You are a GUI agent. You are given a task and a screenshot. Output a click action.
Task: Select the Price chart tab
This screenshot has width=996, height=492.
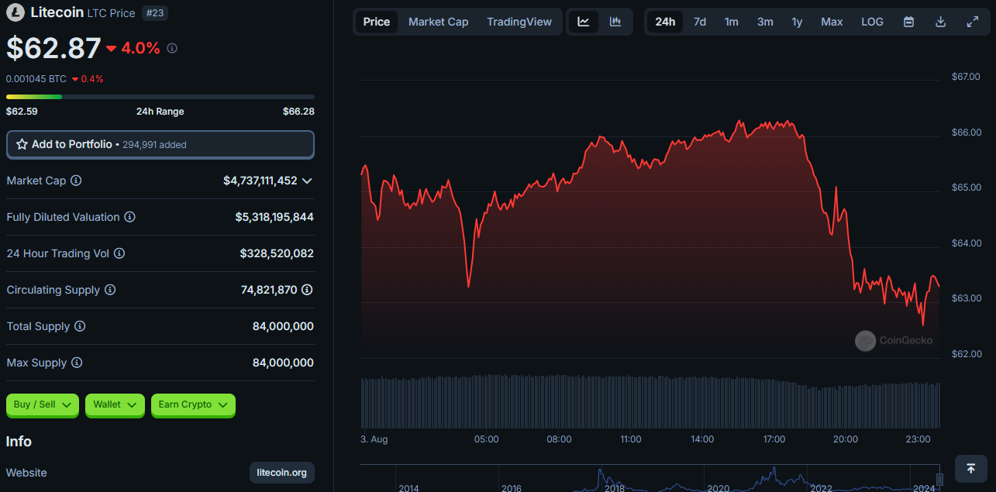(377, 22)
